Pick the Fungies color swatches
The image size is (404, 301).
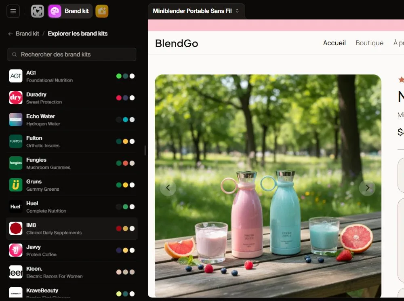(126, 163)
